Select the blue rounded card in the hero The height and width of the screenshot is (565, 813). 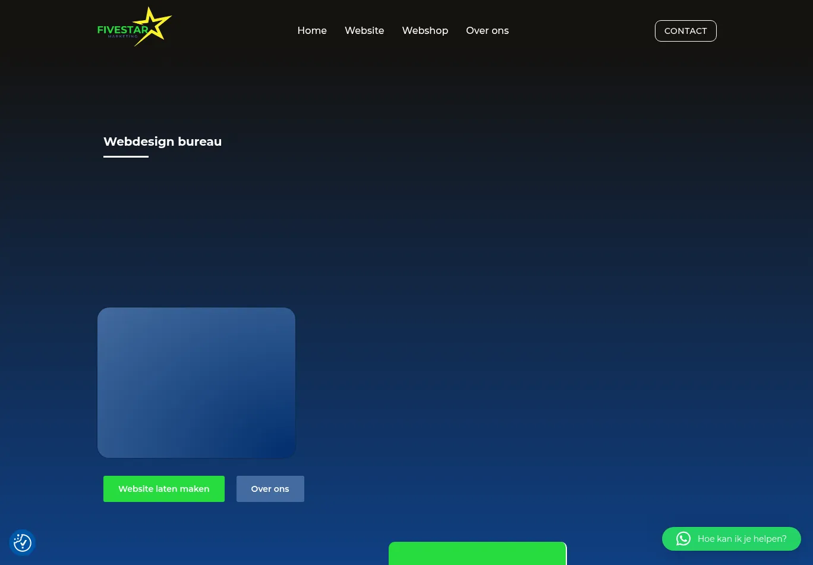click(x=196, y=382)
